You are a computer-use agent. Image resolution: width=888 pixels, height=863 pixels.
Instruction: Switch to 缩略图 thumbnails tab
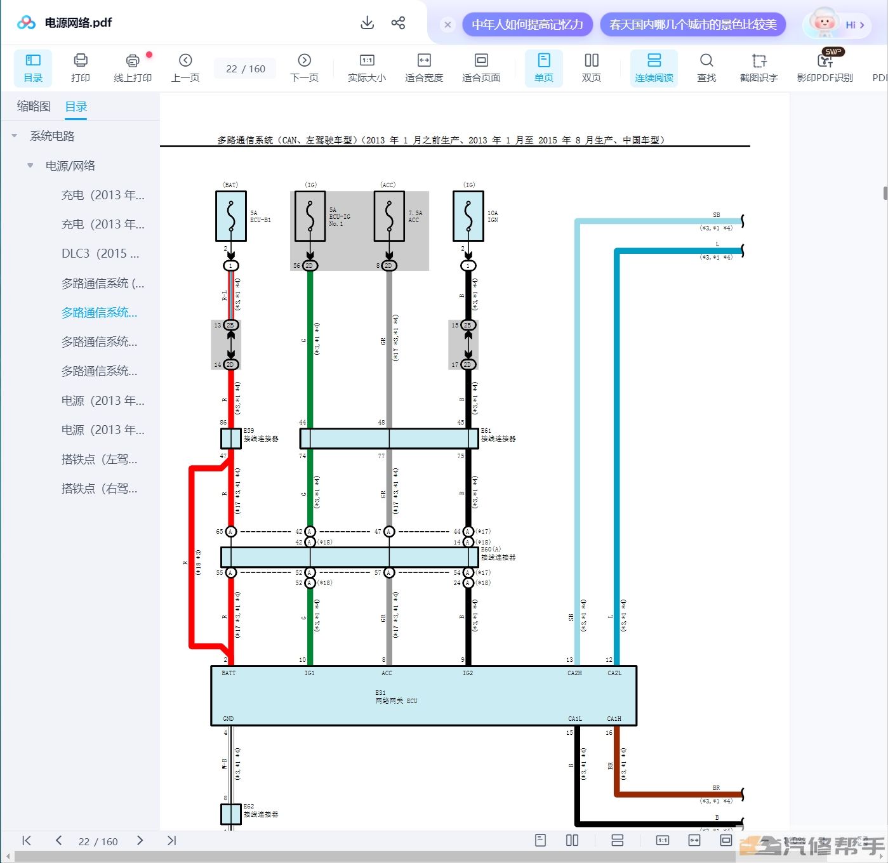tap(34, 107)
